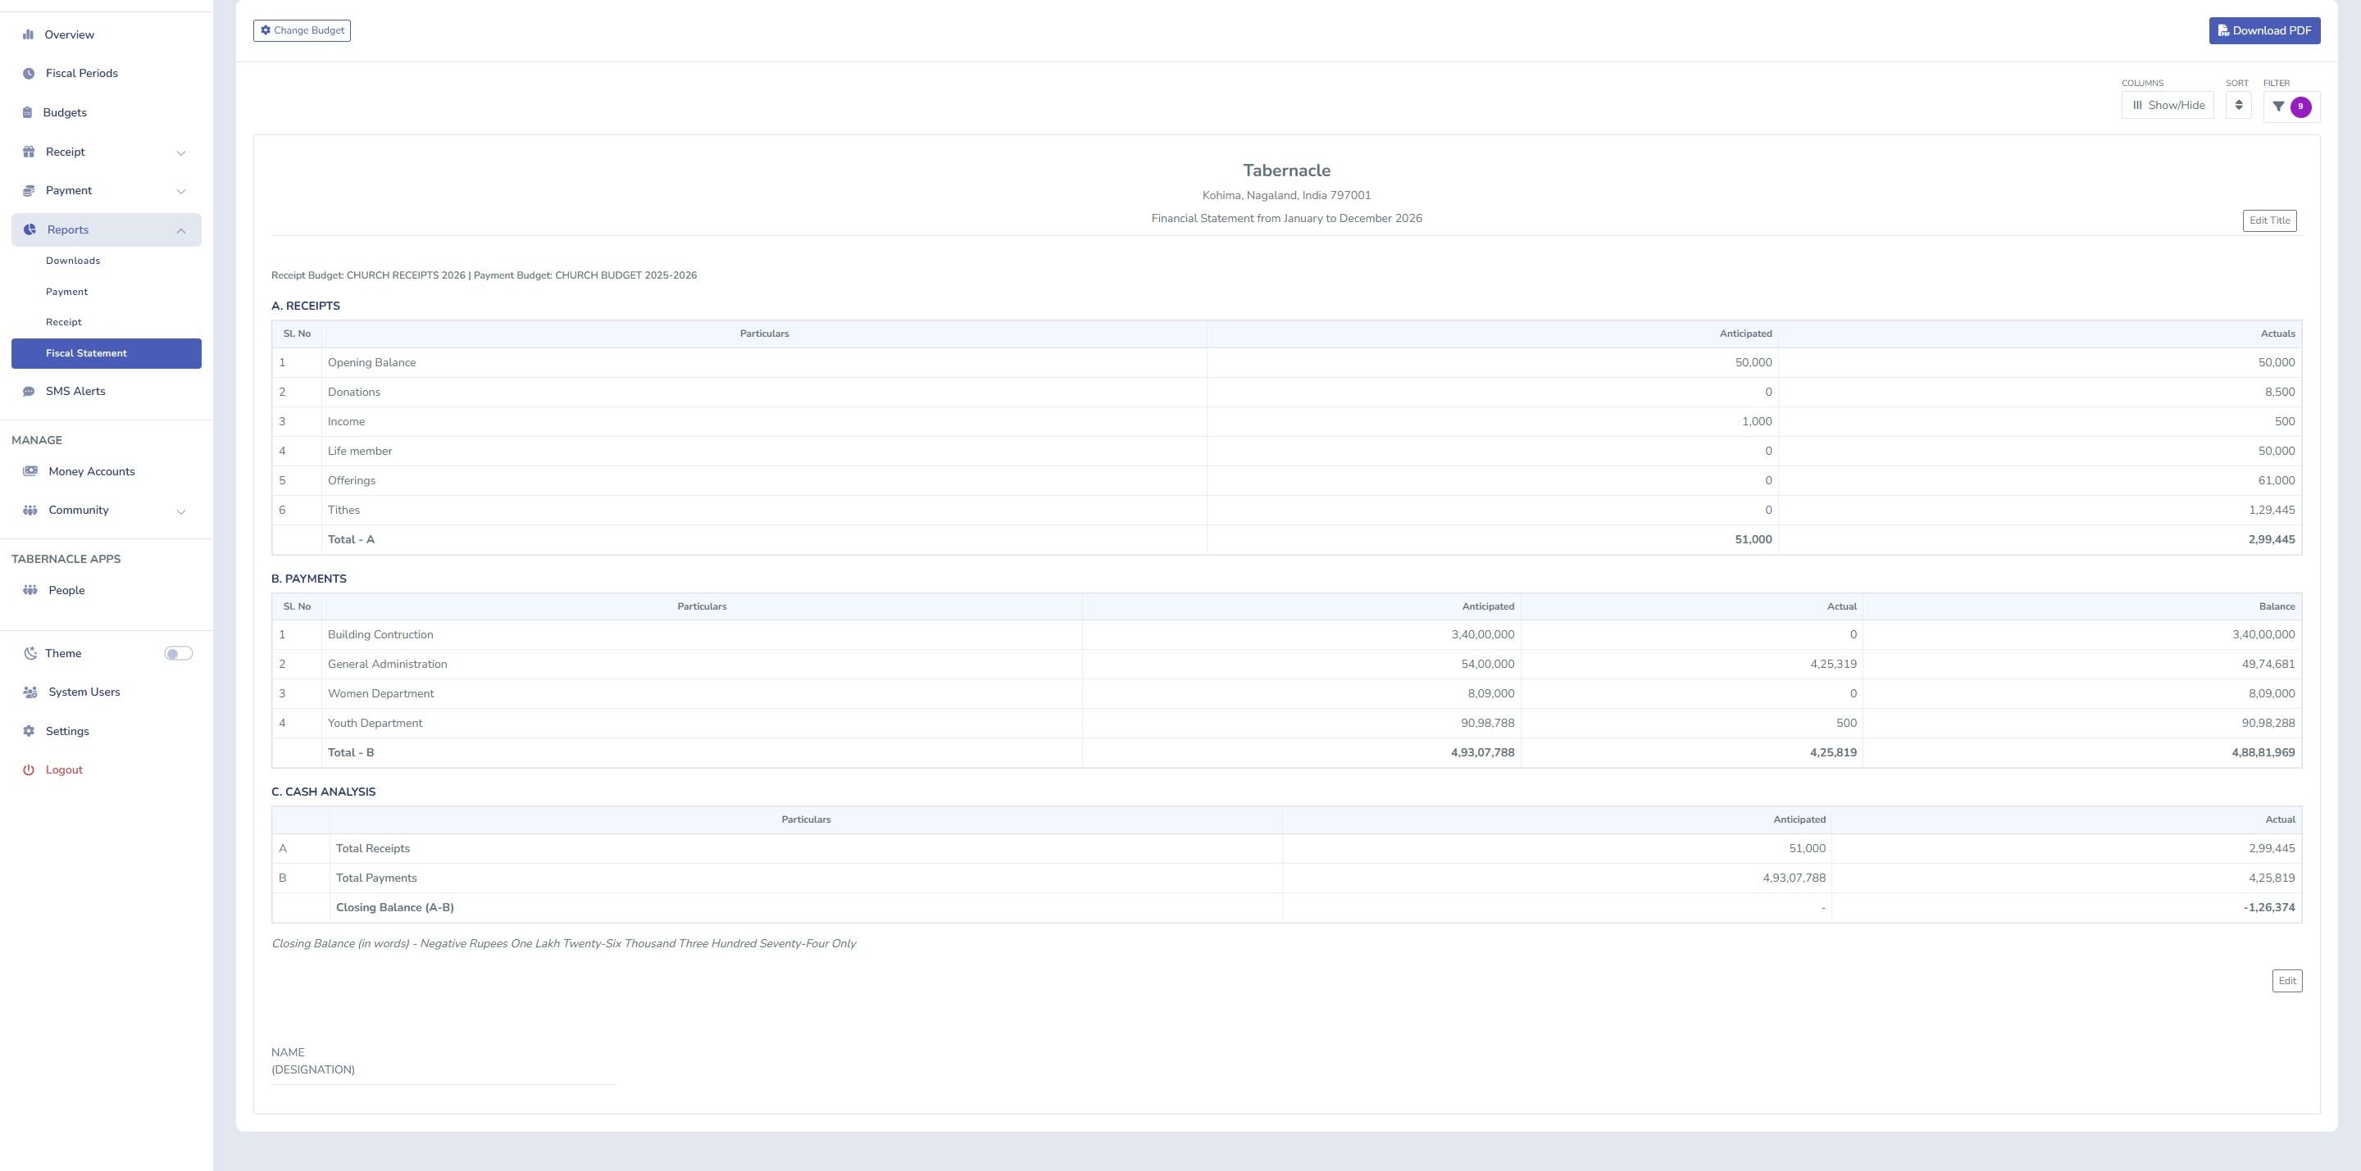Open the Overview page

[x=70, y=34]
